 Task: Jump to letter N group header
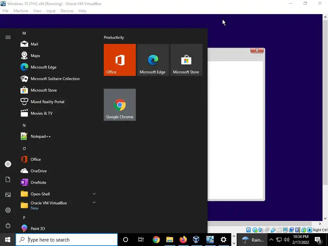click(24, 126)
